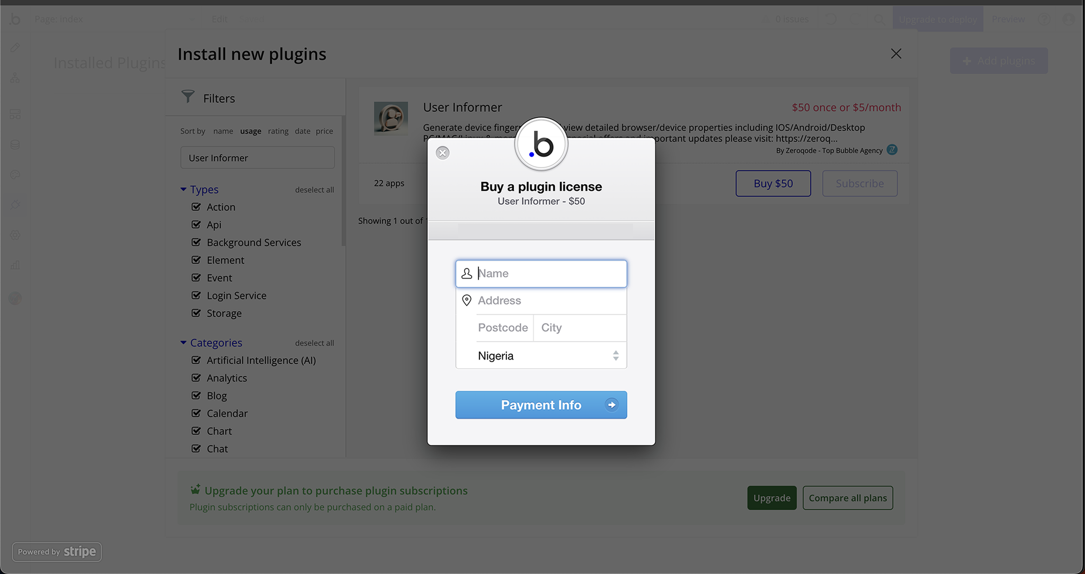Screen dimensions: 1085x574
Task: Click the Zeroqode agency badge icon
Action: [892, 150]
